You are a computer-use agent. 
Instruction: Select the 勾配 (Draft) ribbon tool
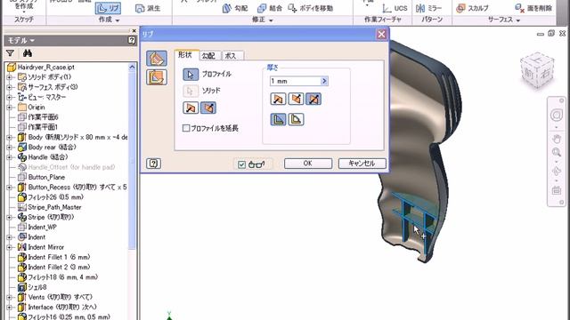[234, 8]
